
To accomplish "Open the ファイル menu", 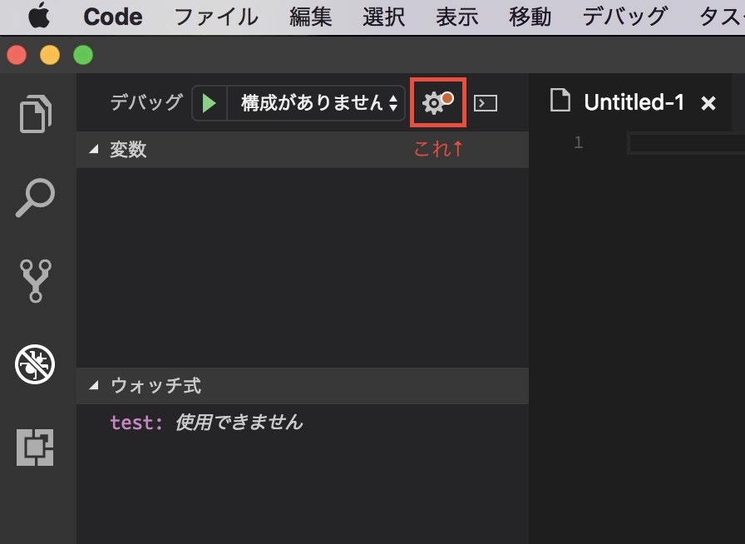I will click(216, 17).
